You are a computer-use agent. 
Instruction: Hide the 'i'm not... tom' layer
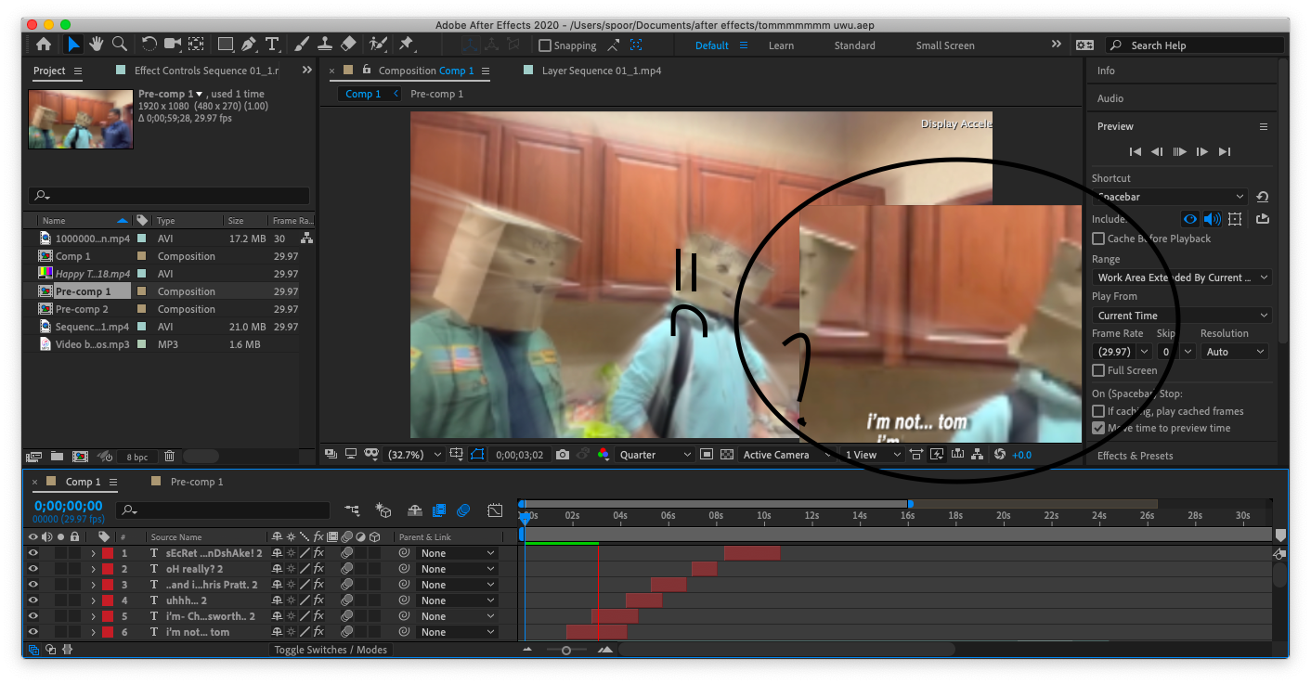point(34,631)
